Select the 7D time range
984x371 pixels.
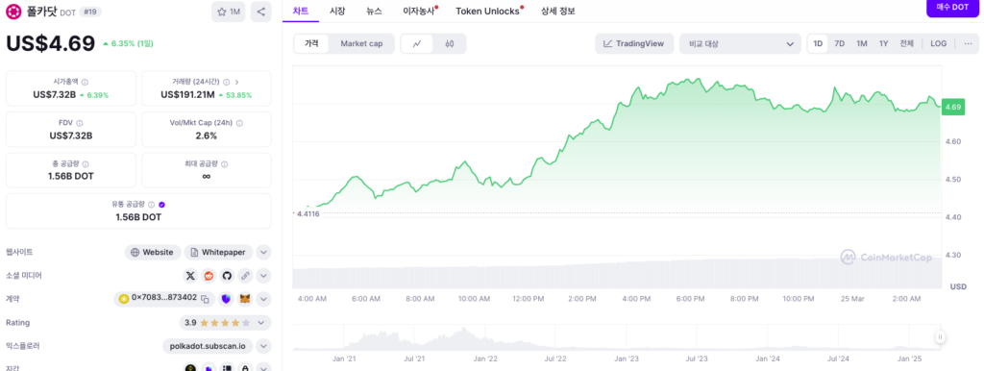839,44
